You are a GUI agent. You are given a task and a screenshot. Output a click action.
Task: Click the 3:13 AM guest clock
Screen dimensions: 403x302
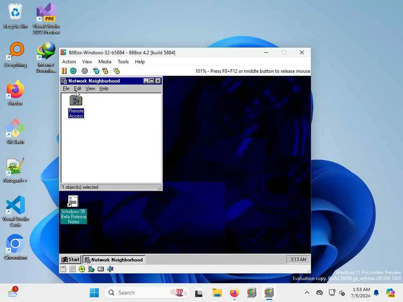(298, 260)
